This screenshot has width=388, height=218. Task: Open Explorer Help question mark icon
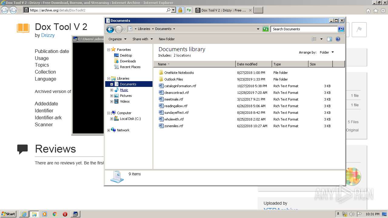point(338,39)
